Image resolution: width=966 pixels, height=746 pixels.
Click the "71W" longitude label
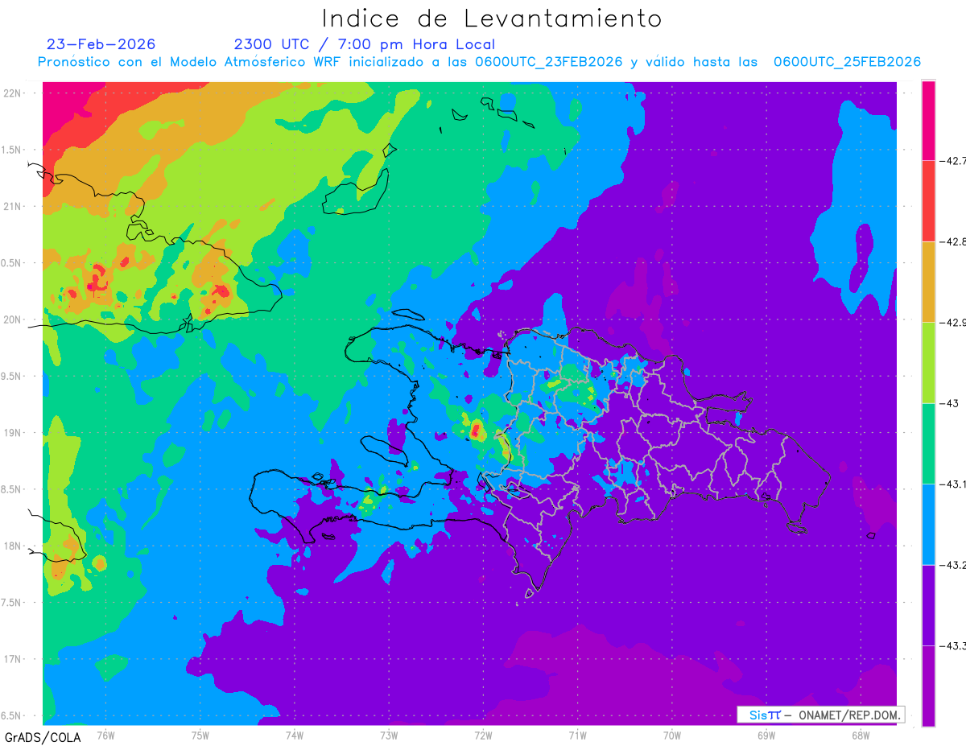577,735
